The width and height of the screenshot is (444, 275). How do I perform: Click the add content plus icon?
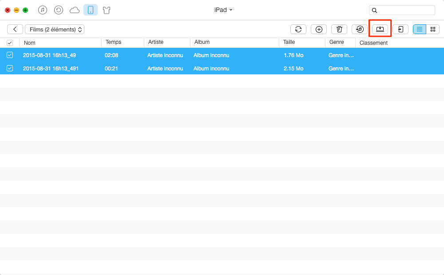tap(319, 29)
